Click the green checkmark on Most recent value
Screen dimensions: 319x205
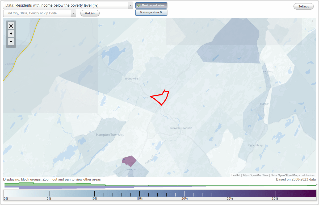point(138,5)
